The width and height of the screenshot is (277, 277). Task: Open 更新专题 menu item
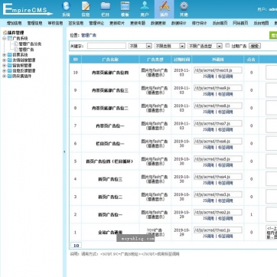click(138, 23)
